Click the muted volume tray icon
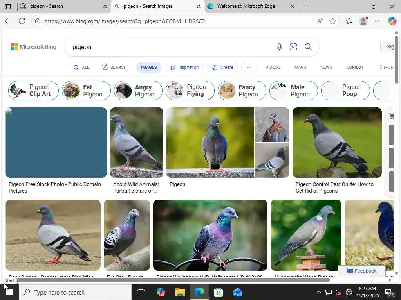The height and width of the screenshot is (300, 401). [x=338, y=292]
